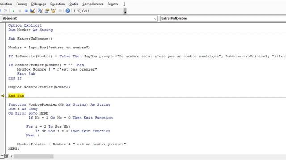Screen dimensions: 286x160
Task: Toggle Design Mode icon in toolbar
Action: coord(33,11)
